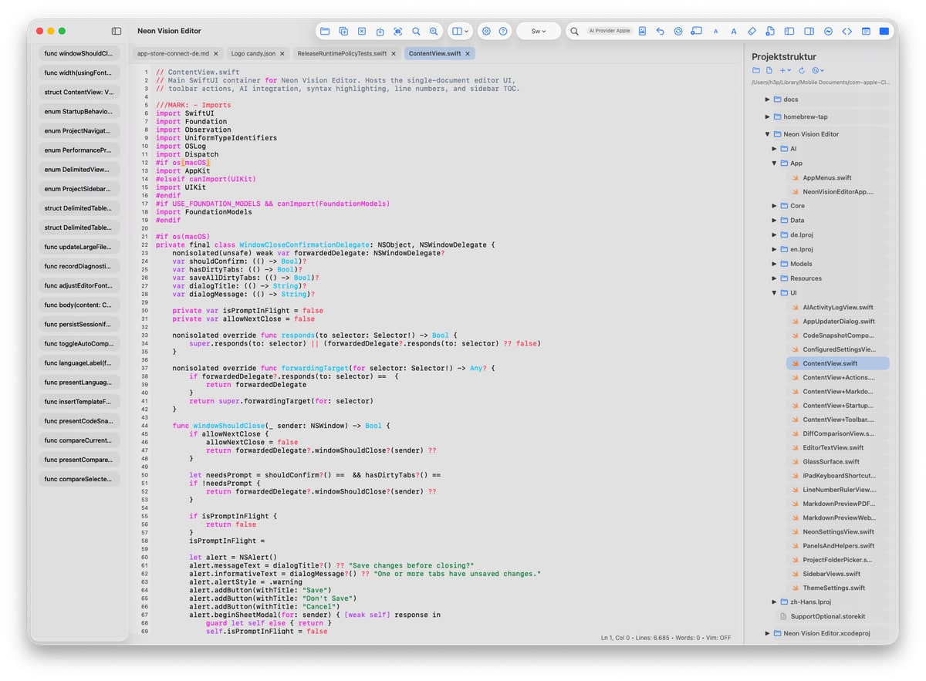Expand the Core folder
The image size is (926, 681).
pos(774,206)
